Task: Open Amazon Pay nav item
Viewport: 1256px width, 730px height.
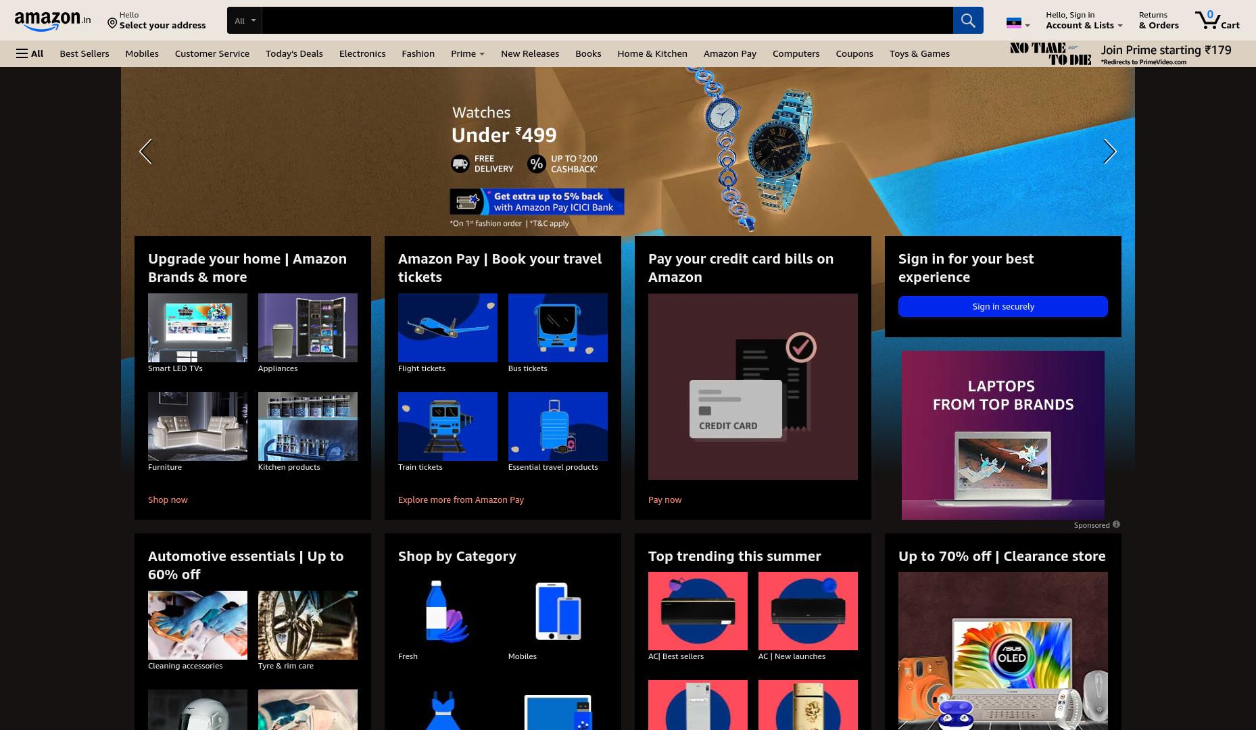Action: tap(730, 53)
